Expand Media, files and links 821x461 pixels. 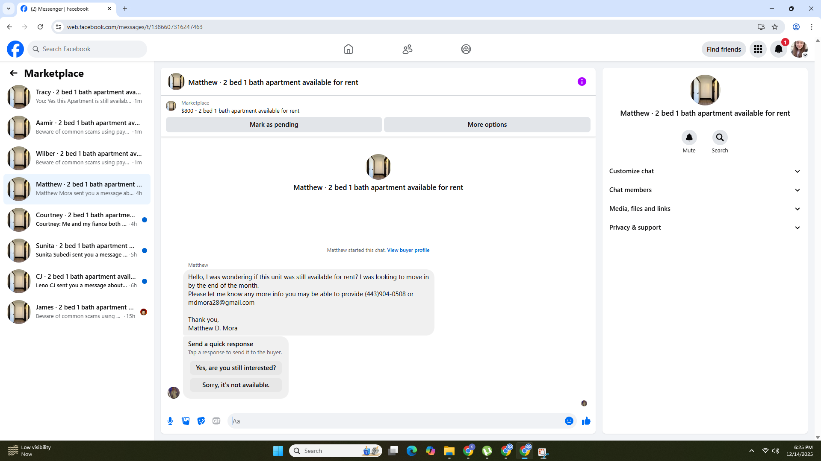[x=704, y=209]
